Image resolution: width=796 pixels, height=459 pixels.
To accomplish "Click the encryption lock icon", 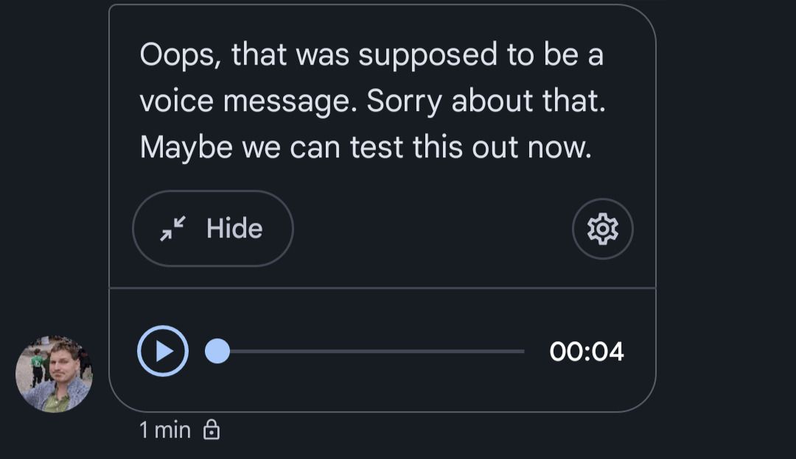I will (212, 430).
